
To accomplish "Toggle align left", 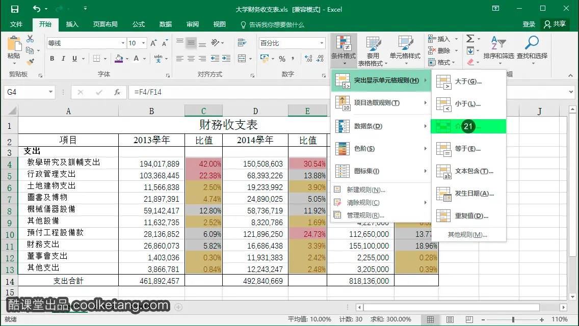I will [x=180, y=59].
